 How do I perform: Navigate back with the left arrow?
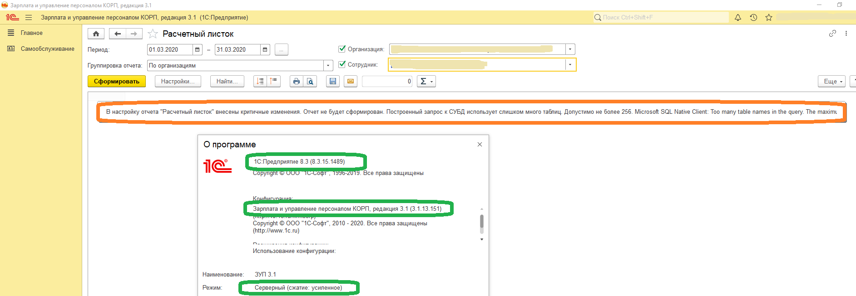click(x=118, y=34)
